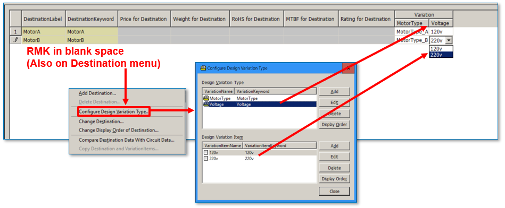Viewport: 505px width, 208px height.
Task: Click Rating for Destination column header
Action: (x=366, y=19)
